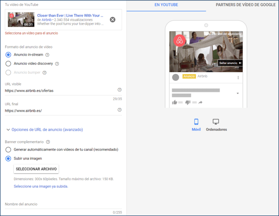
Task: Click '2.340.554 visualizaciones' text
Action: 73,20
